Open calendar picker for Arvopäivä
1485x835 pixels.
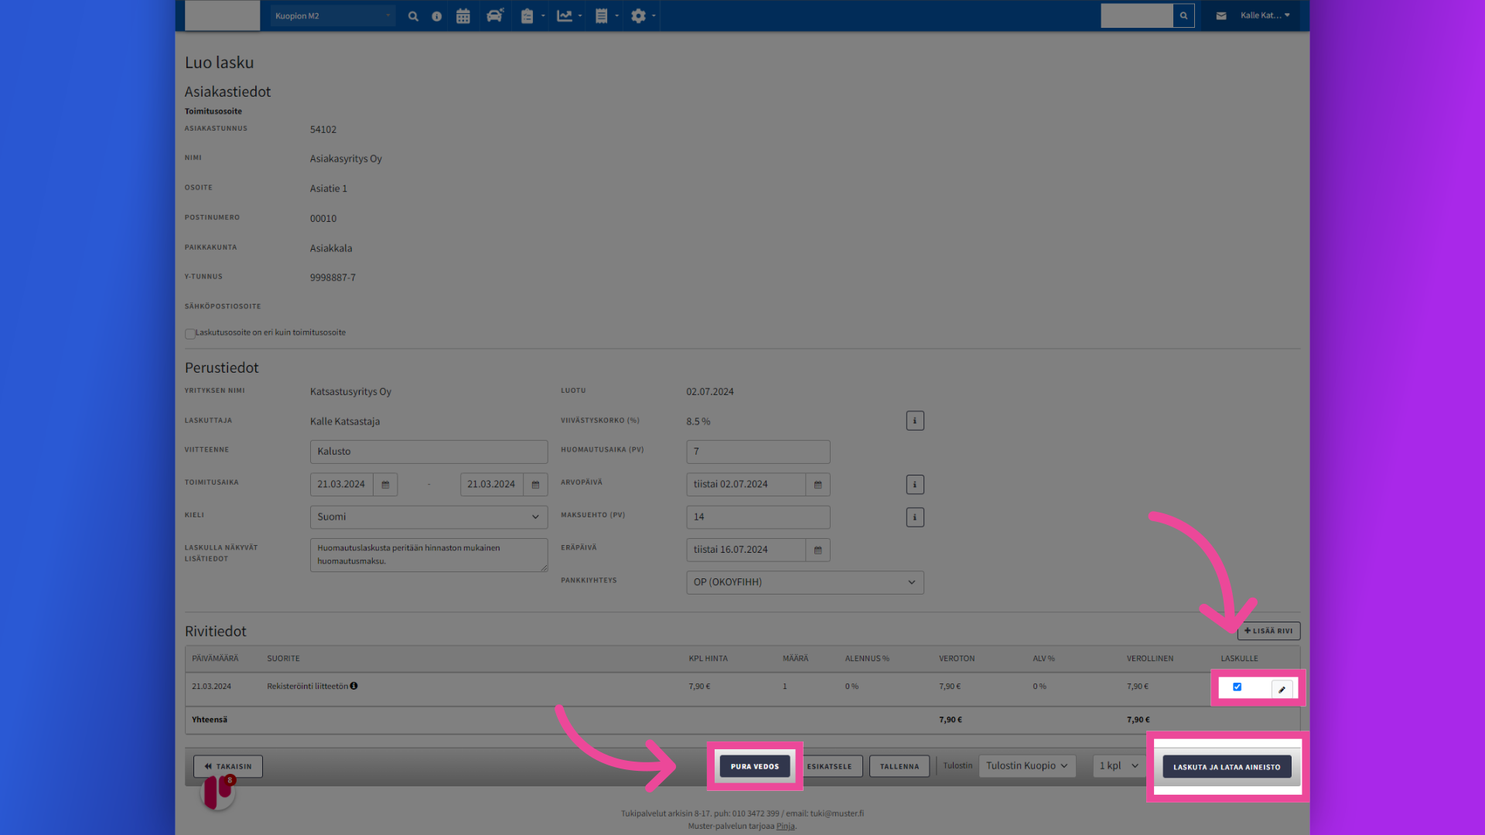point(818,485)
